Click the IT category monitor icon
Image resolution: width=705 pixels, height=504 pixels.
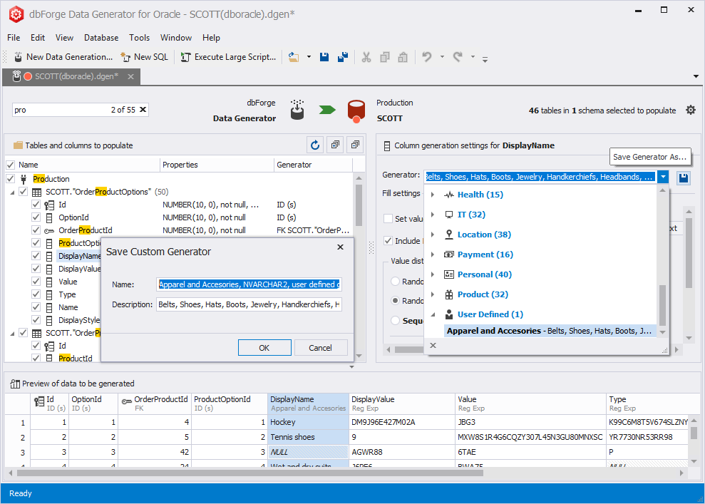(448, 215)
